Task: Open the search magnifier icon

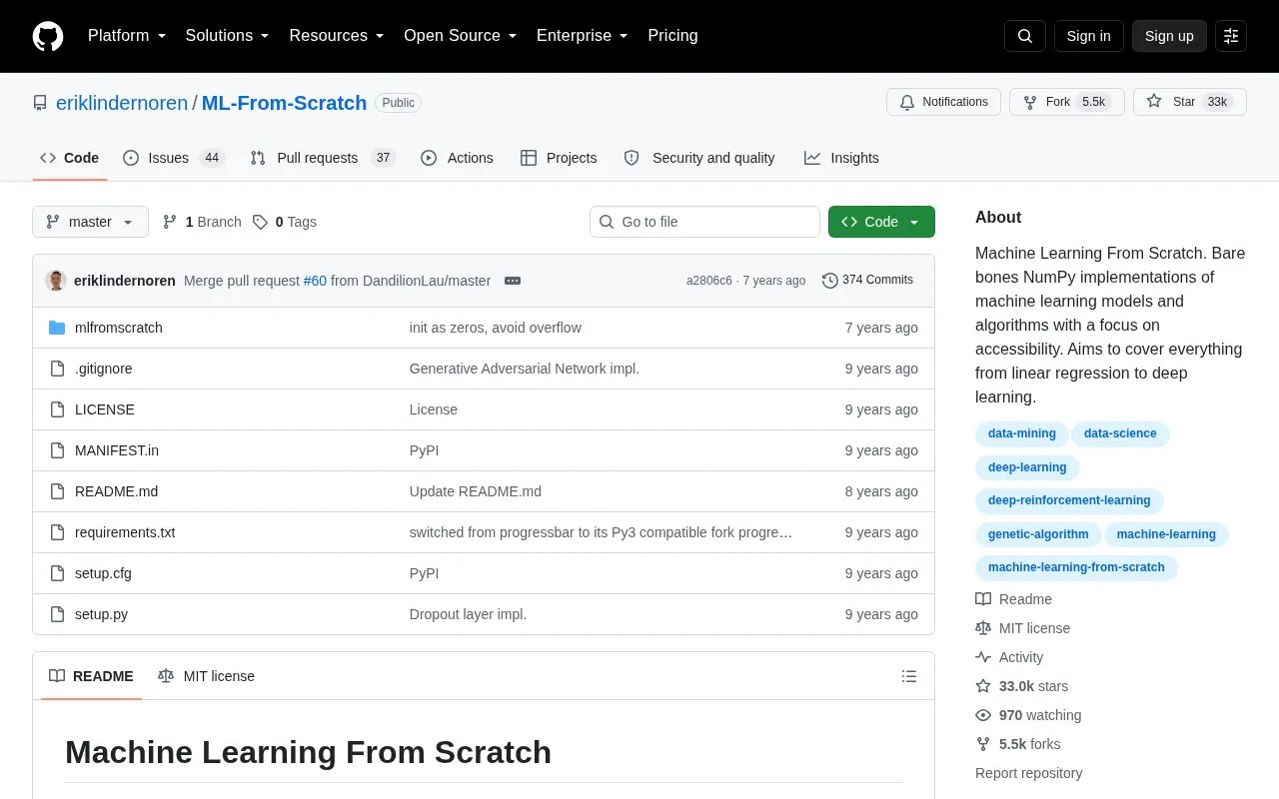Action: point(1025,36)
